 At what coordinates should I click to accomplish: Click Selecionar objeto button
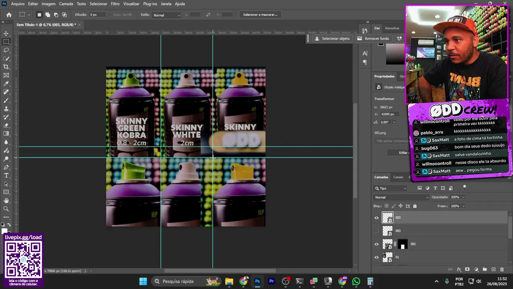(332, 39)
